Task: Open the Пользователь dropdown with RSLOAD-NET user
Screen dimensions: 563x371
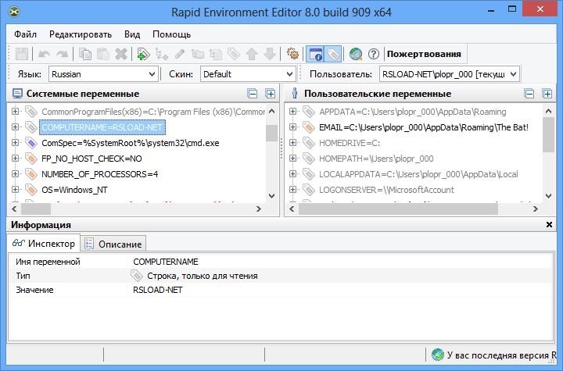Action: coord(450,74)
